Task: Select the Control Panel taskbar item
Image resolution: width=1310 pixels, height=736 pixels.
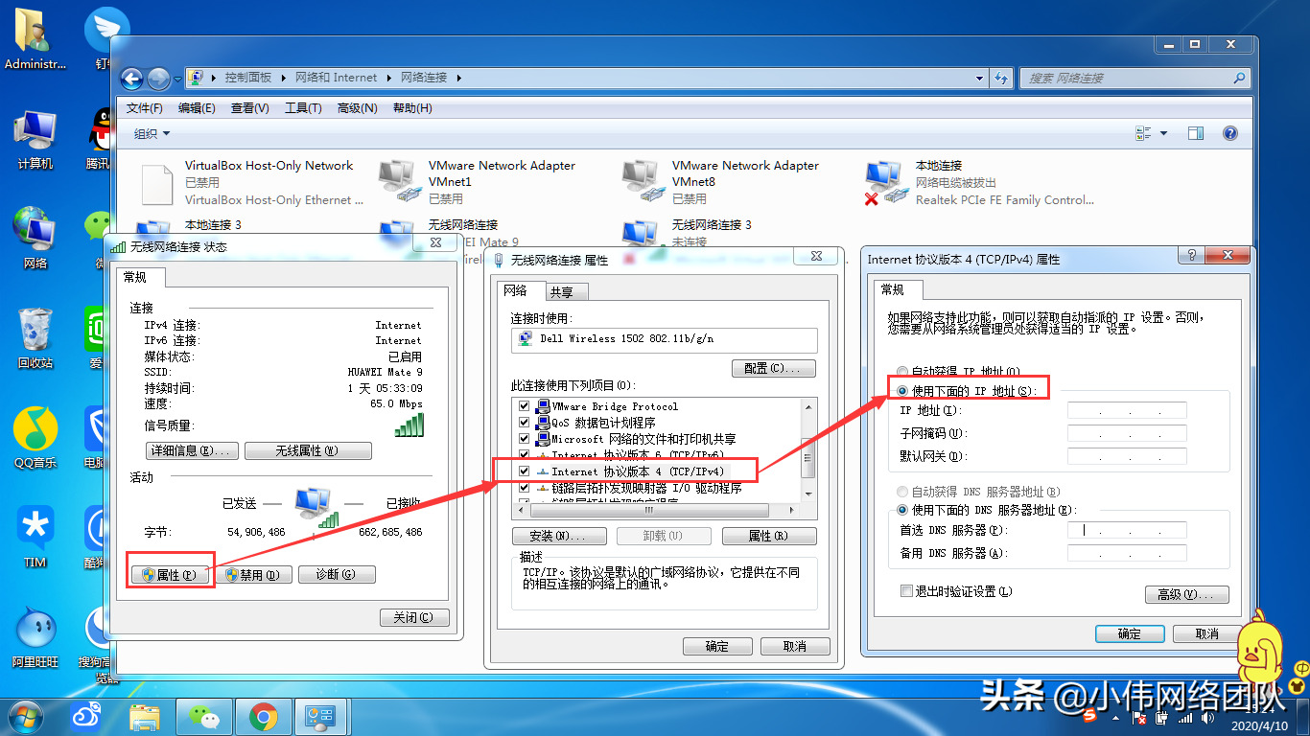Action: click(x=318, y=716)
